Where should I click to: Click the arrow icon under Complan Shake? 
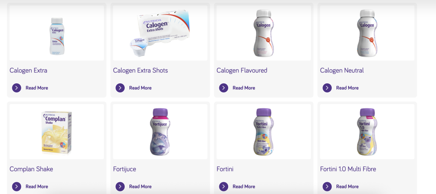coord(17,186)
